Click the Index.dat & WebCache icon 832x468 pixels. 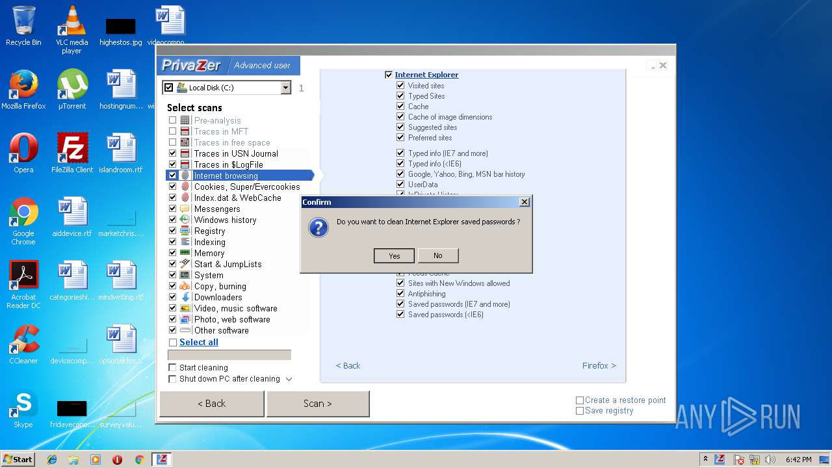pyautogui.click(x=185, y=198)
